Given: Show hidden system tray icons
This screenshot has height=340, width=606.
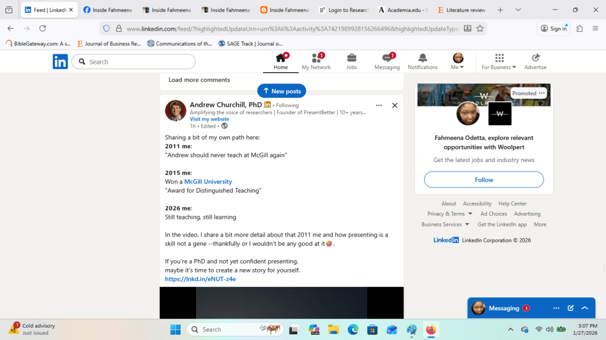Looking at the screenshot, I should (x=511, y=329).
